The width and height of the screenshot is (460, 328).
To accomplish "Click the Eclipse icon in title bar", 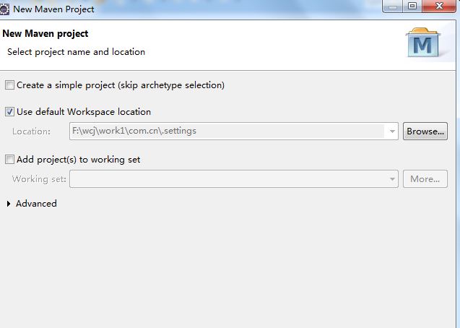I will 4,9.
